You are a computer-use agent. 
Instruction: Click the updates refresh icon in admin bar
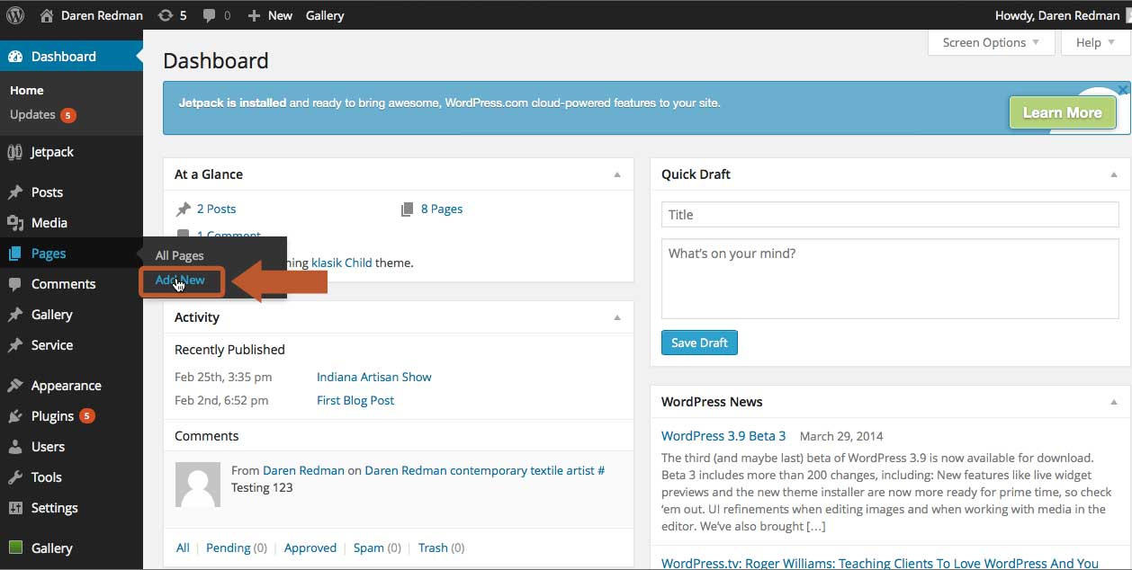tap(166, 15)
